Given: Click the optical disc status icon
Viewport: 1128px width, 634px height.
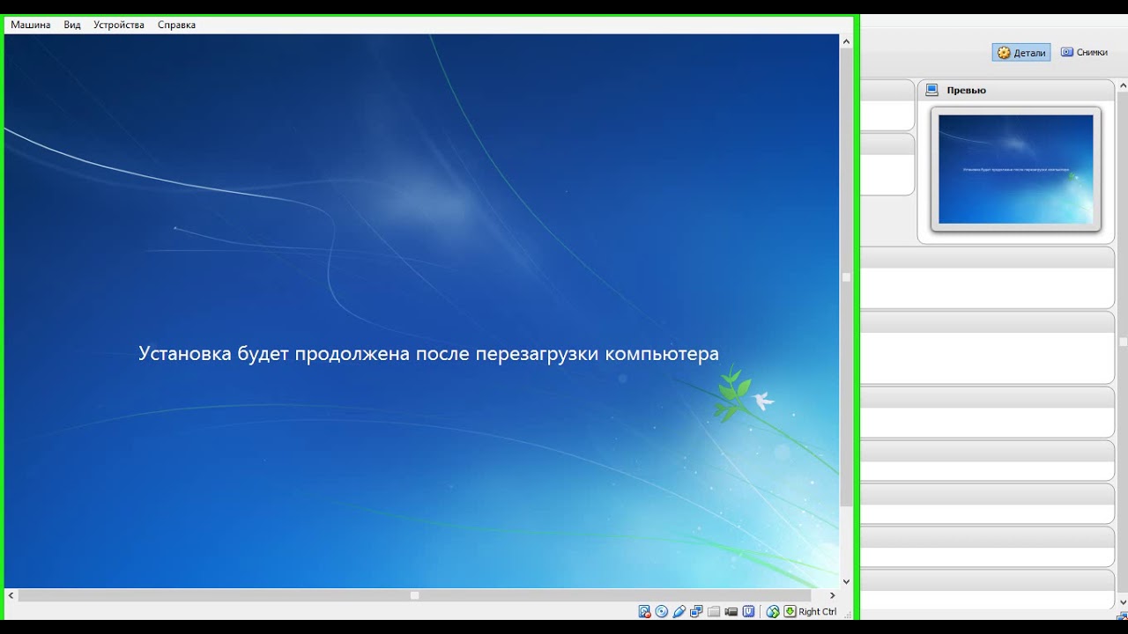Looking at the screenshot, I should point(662,611).
